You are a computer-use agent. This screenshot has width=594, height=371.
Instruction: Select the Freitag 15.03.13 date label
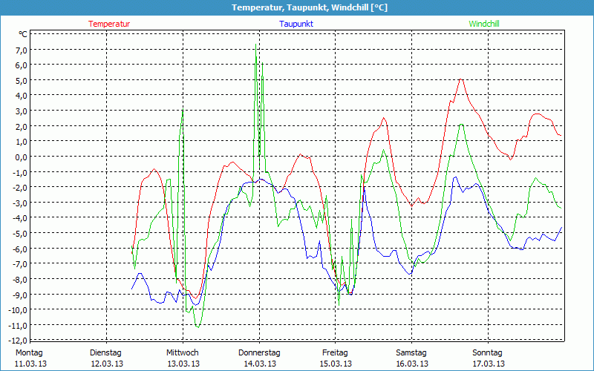335,358
